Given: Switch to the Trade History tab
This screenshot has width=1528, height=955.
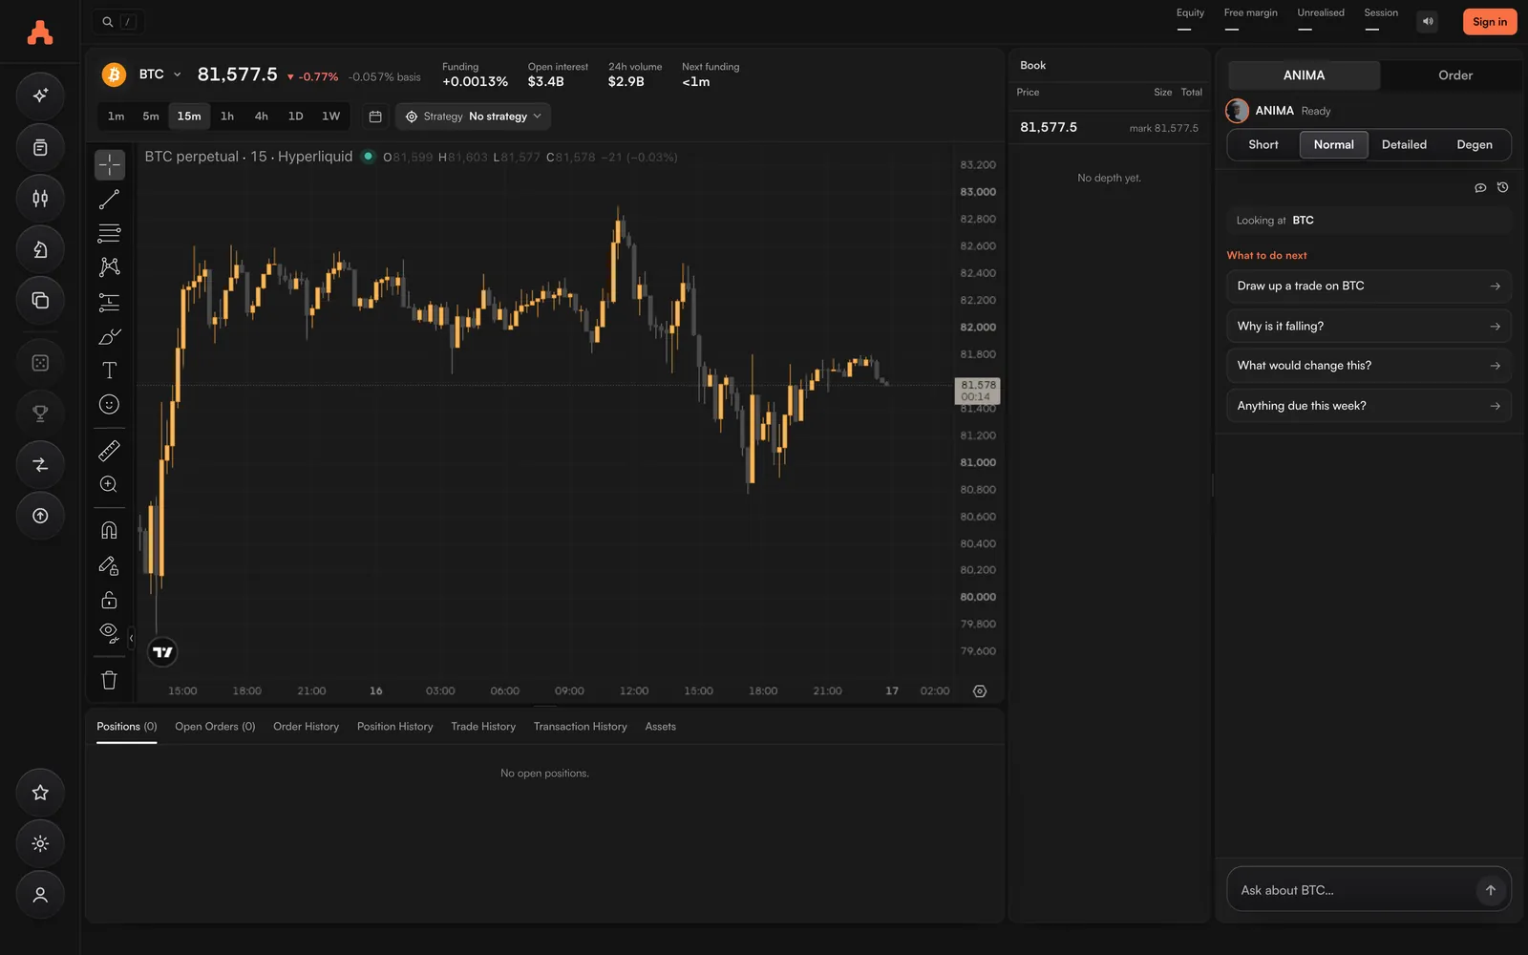Looking at the screenshot, I should 483,727.
